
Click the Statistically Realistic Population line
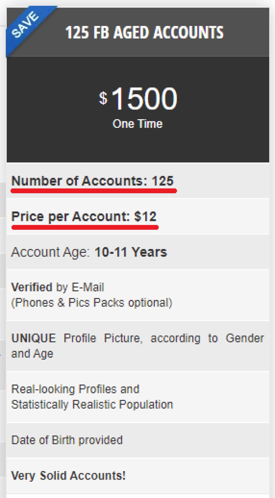point(92,405)
